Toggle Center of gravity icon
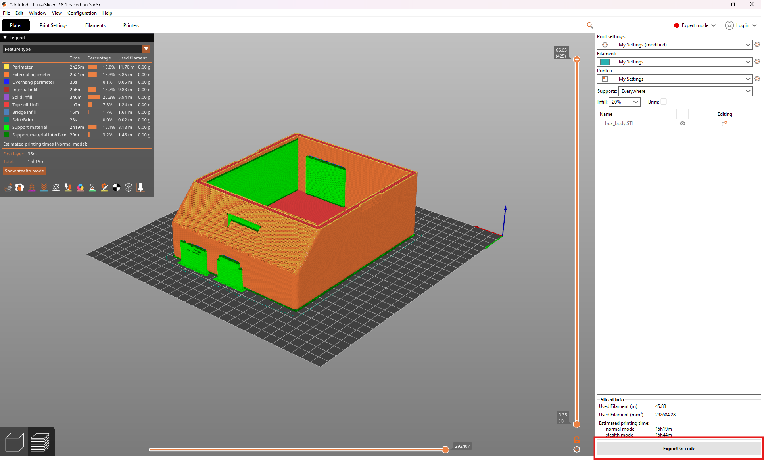This screenshot has width=764, height=460. point(117,188)
